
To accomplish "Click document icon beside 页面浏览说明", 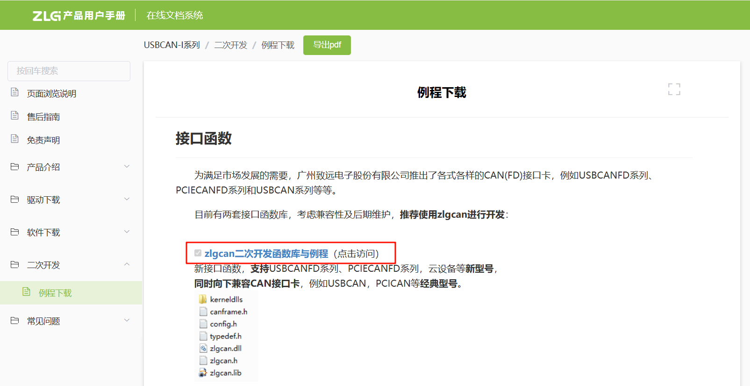I will point(14,92).
